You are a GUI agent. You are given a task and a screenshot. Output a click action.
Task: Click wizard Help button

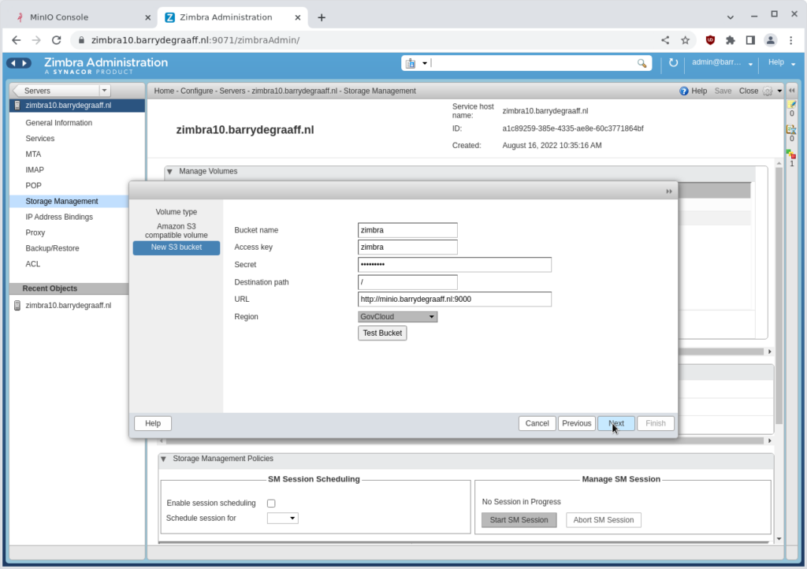[x=153, y=423]
